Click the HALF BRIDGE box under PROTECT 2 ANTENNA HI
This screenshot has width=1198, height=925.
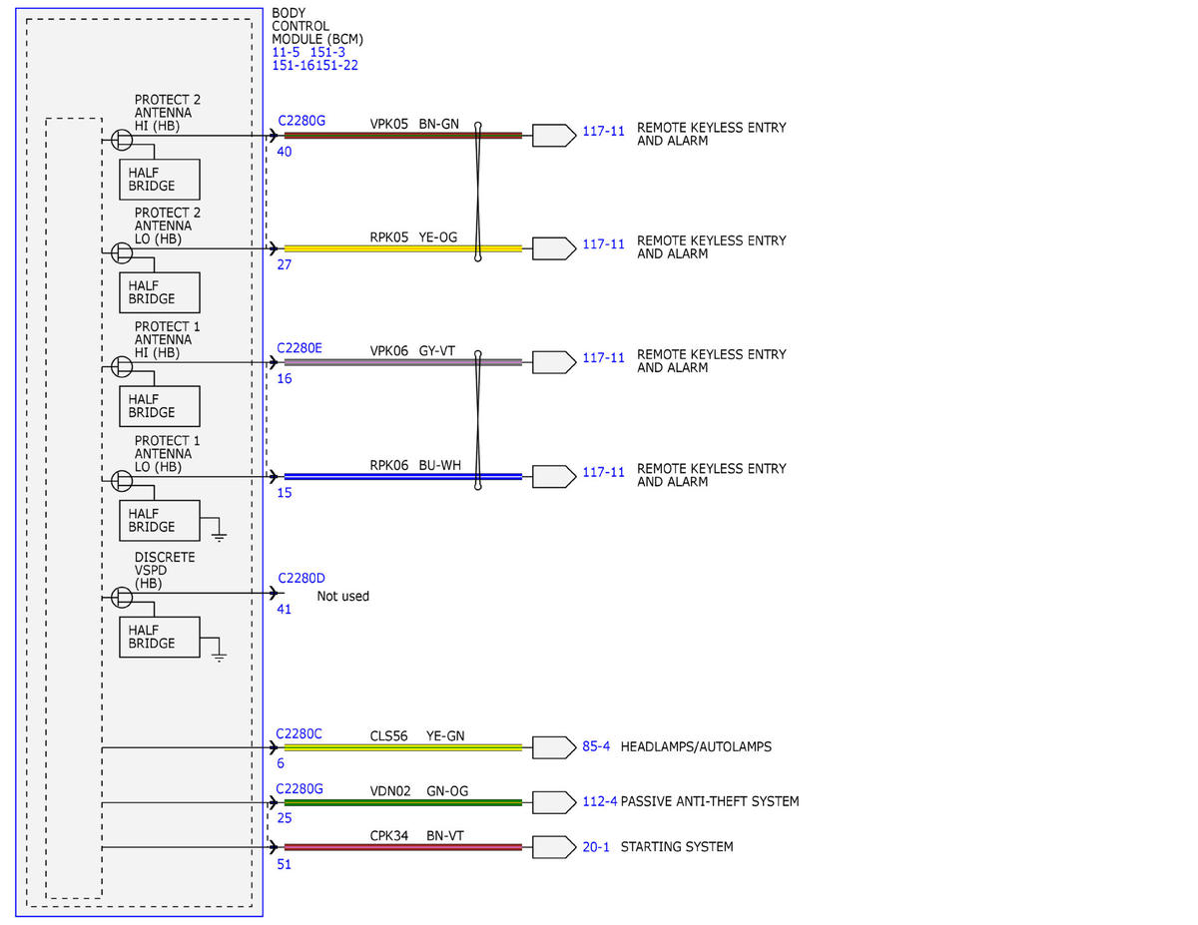point(160,180)
